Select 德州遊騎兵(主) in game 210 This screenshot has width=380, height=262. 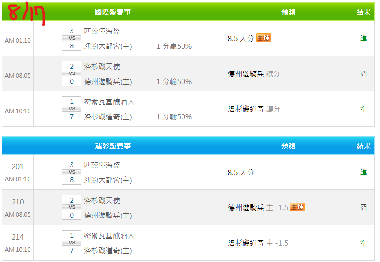(108, 216)
